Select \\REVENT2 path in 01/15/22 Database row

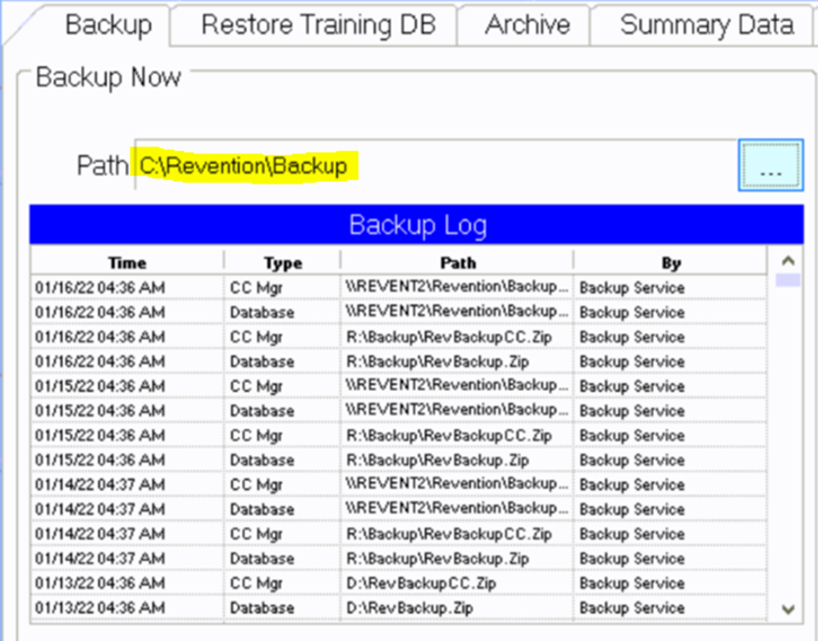(x=456, y=410)
